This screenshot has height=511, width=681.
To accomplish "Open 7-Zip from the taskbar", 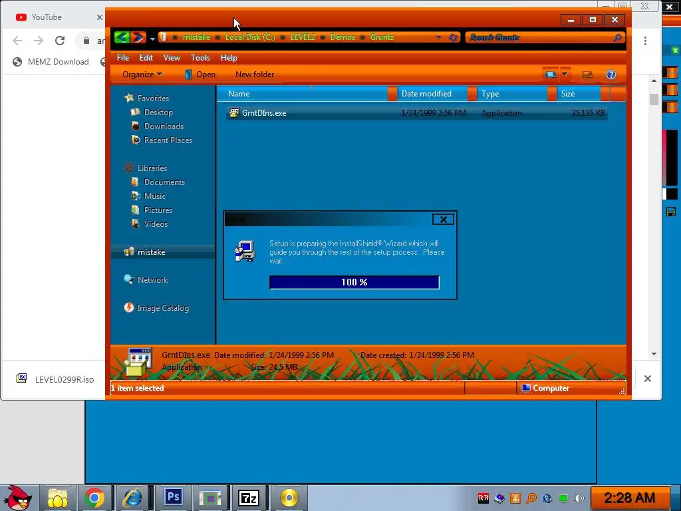I will [x=249, y=498].
